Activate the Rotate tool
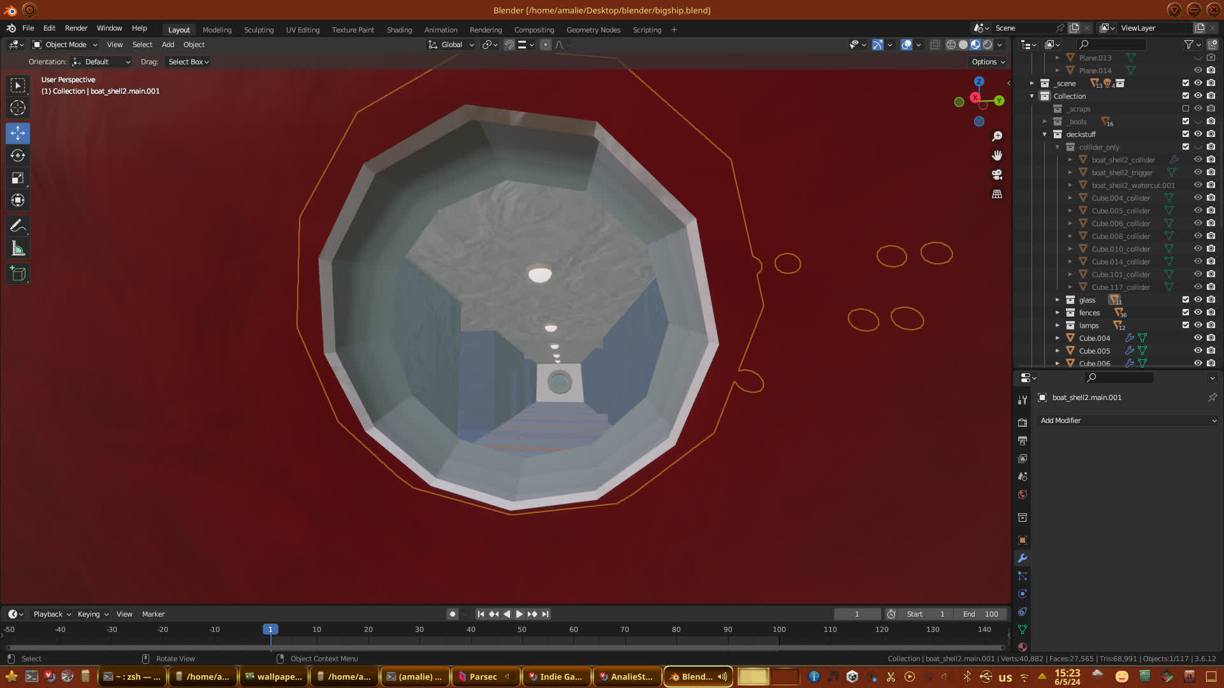 18,155
